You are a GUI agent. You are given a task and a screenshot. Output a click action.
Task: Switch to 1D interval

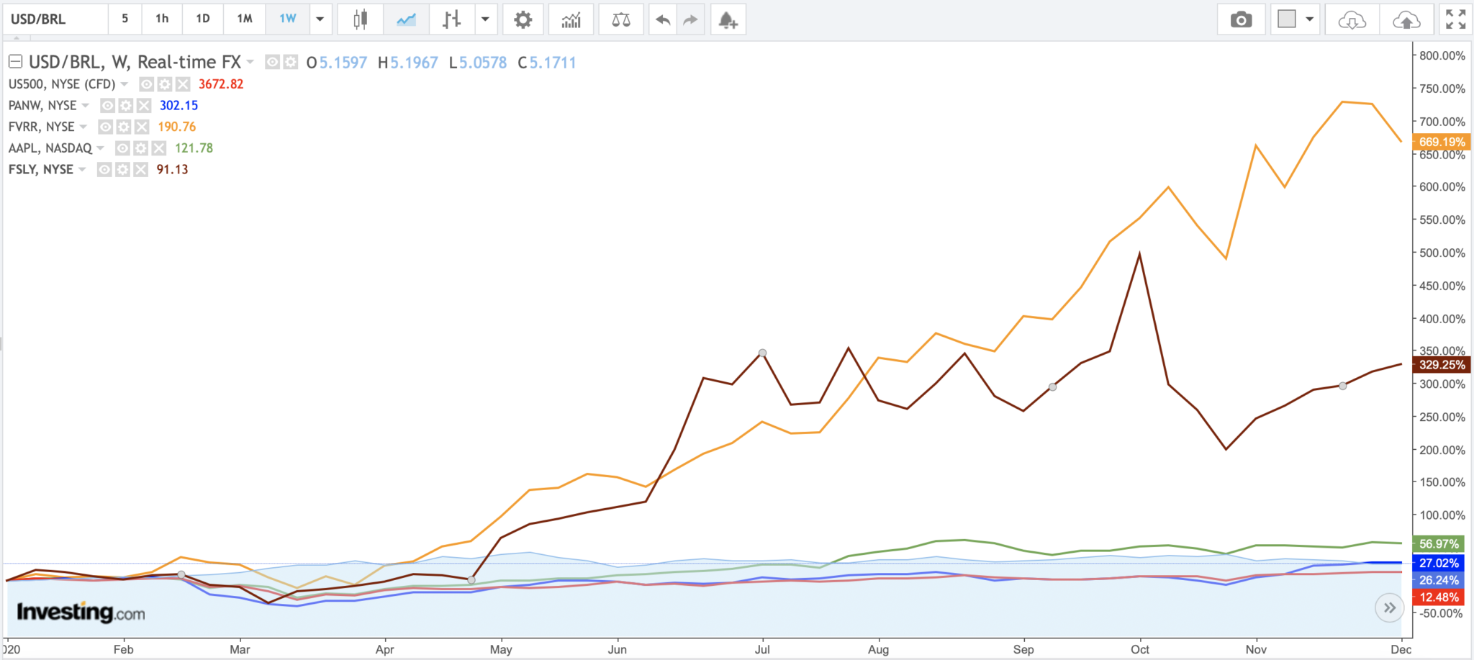pyautogui.click(x=203, y=19)
